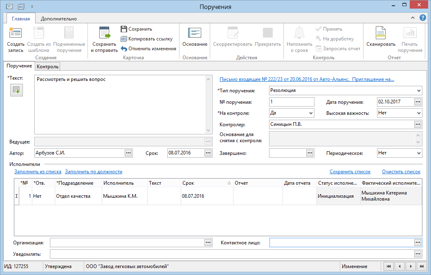The height and width of the screenshot is (275, 431).
Task: Open Контактное лицо ellipsis button
Action: [418, 242]
